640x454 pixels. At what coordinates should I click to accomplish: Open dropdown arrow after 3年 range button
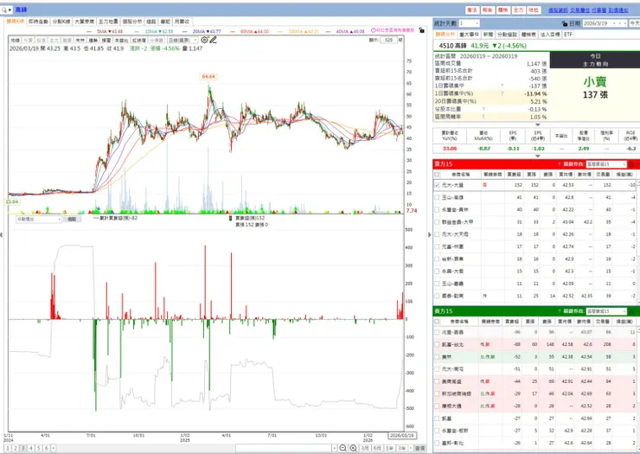[412, 448]
